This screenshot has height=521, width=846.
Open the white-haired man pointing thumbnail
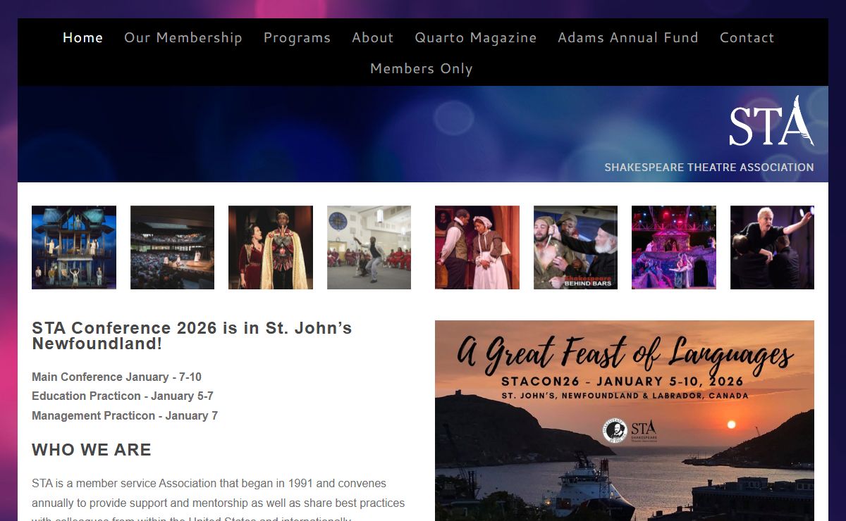click(x=772, y=247)
